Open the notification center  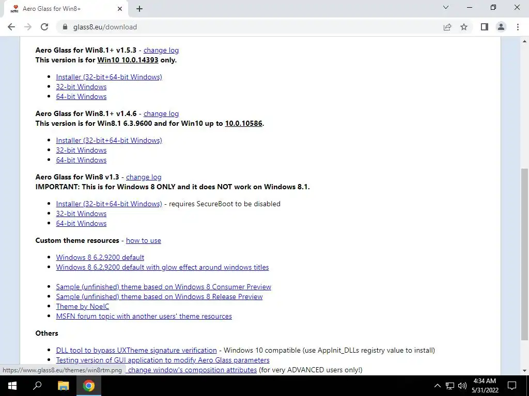512,386
